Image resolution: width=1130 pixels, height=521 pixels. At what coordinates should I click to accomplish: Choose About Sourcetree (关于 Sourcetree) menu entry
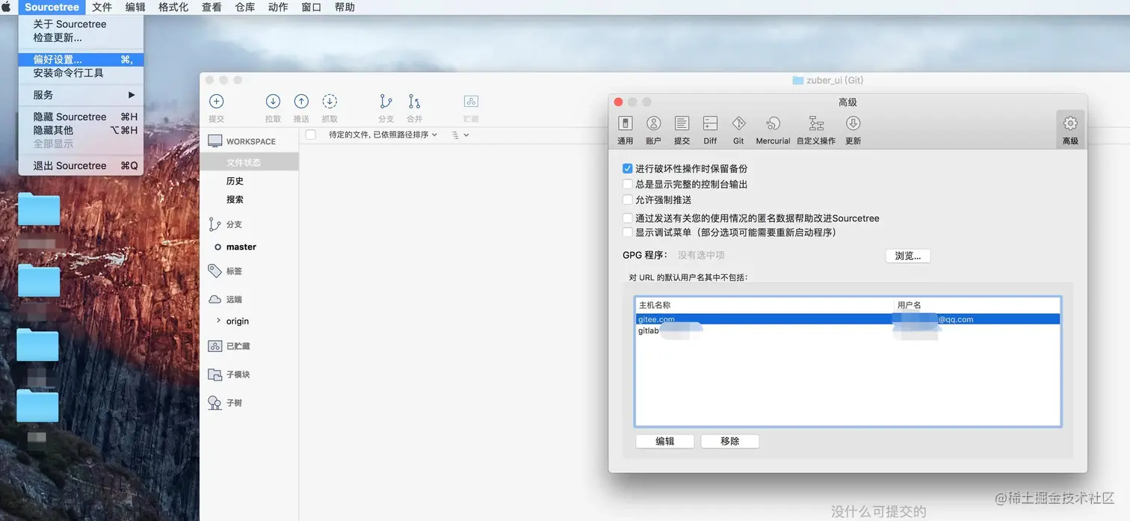(x=81, y=24)
